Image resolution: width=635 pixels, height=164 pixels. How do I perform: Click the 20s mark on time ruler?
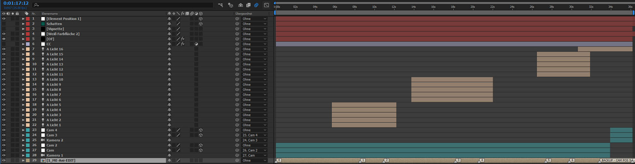pyautogui.click(x=473, y=7)
